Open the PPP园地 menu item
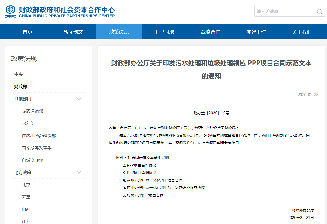Viewport: 327px width, 224px height. pyautogui.click(x=165, y=32)
